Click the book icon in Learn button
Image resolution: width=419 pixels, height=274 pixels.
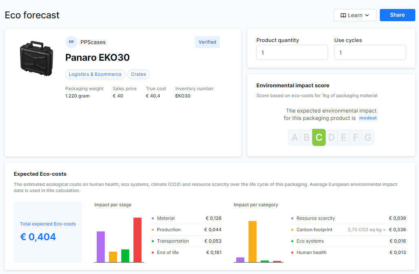(x=343, y=15)
